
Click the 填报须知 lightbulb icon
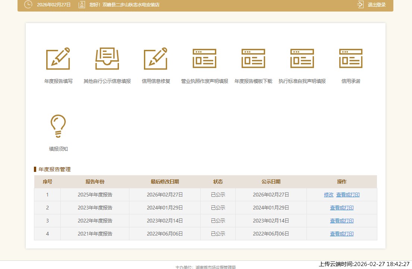pyautogui.click(x=58, y=126)
